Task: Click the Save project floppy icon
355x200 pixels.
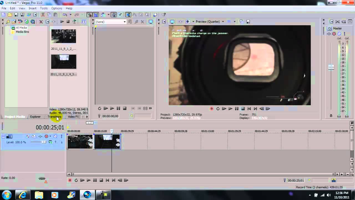Action: click(x=16, y=15)
